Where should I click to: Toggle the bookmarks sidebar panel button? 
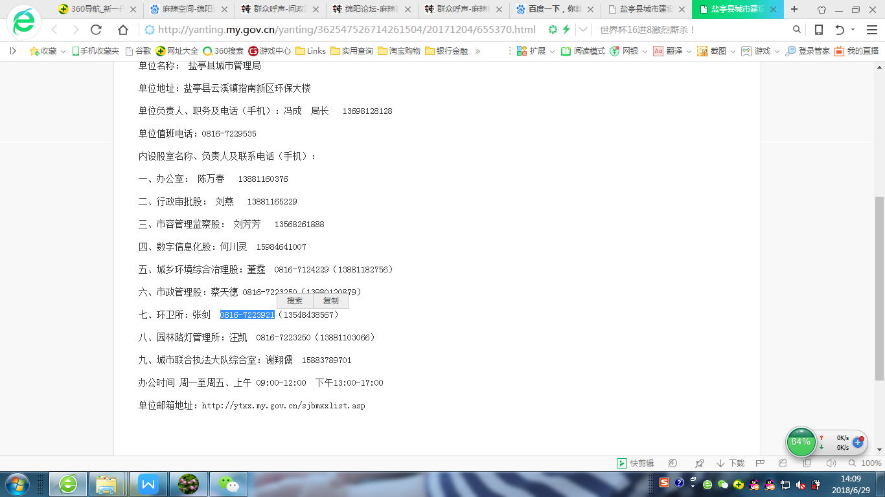tap(13, 51)
